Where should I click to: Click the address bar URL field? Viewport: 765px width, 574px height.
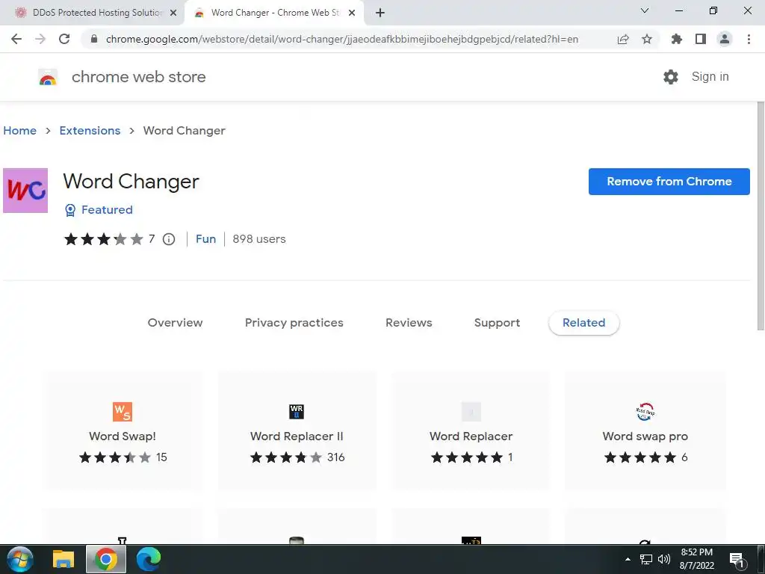pos(341,39)
